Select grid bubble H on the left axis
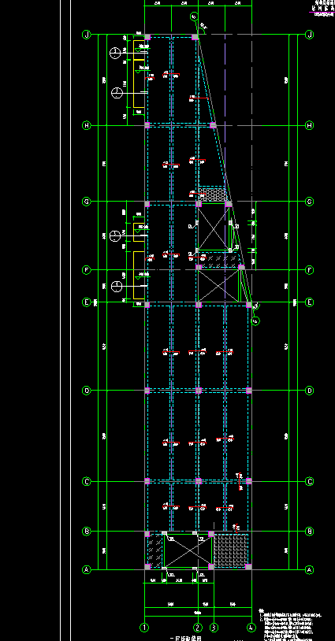The height and width of the screenshot is (641, 335). pos(86,125)
